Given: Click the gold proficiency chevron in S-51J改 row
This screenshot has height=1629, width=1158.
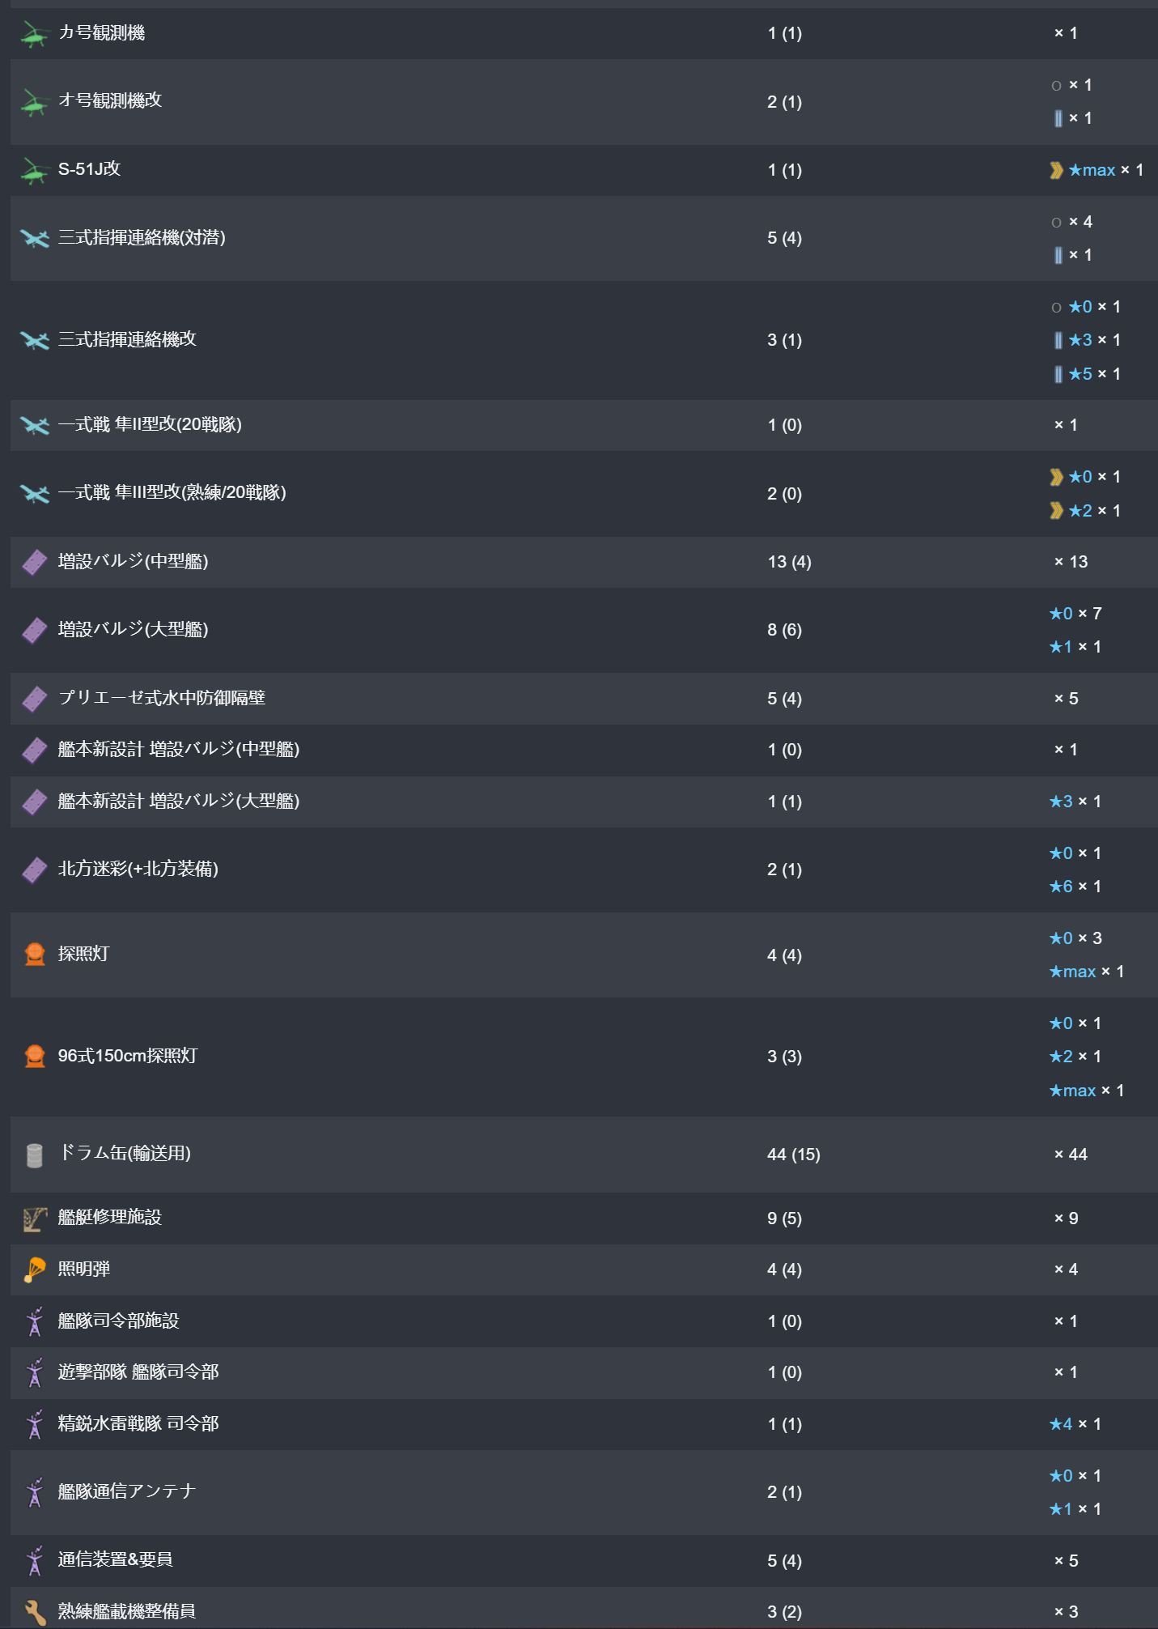Looking at the screenshot, I should (x=1056, y=170).
